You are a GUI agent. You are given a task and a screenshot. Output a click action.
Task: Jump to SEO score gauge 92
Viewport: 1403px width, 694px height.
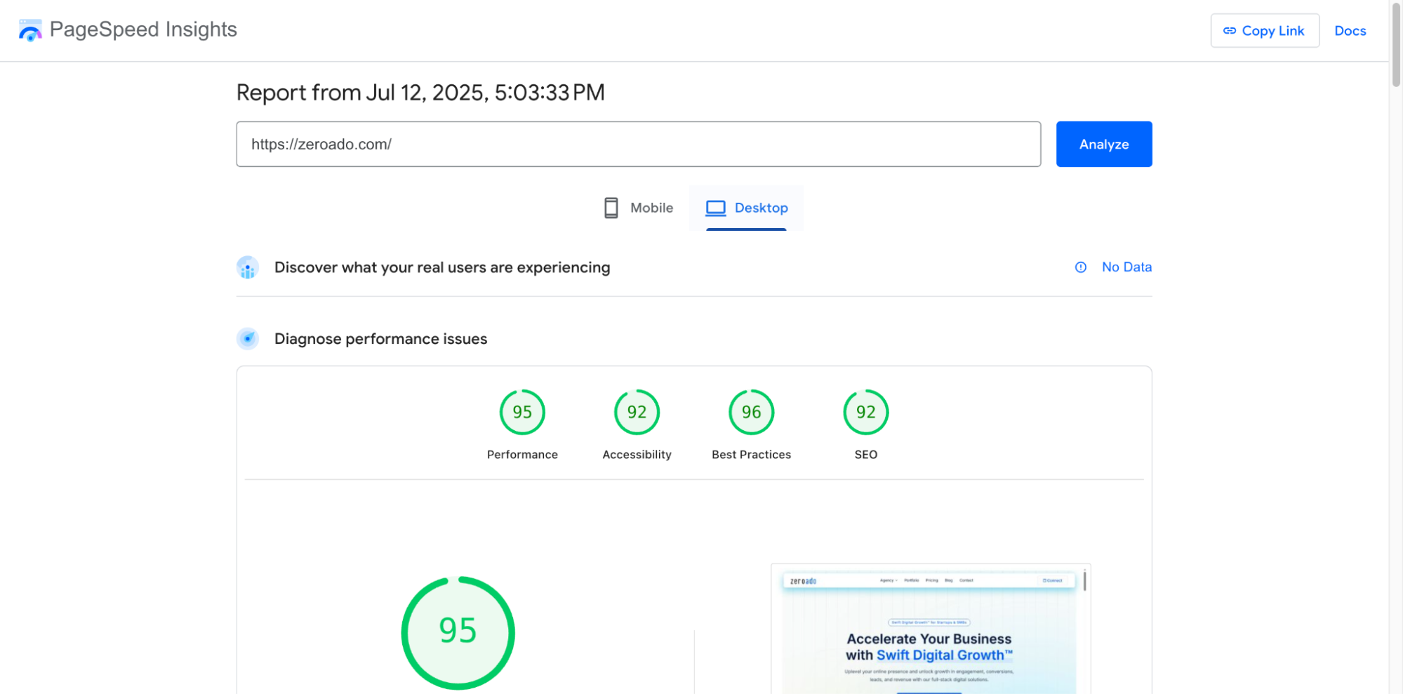[865, 412]
